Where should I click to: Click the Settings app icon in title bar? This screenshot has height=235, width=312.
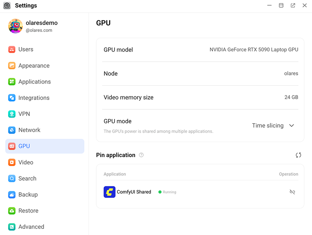click(x=7, y=6)
